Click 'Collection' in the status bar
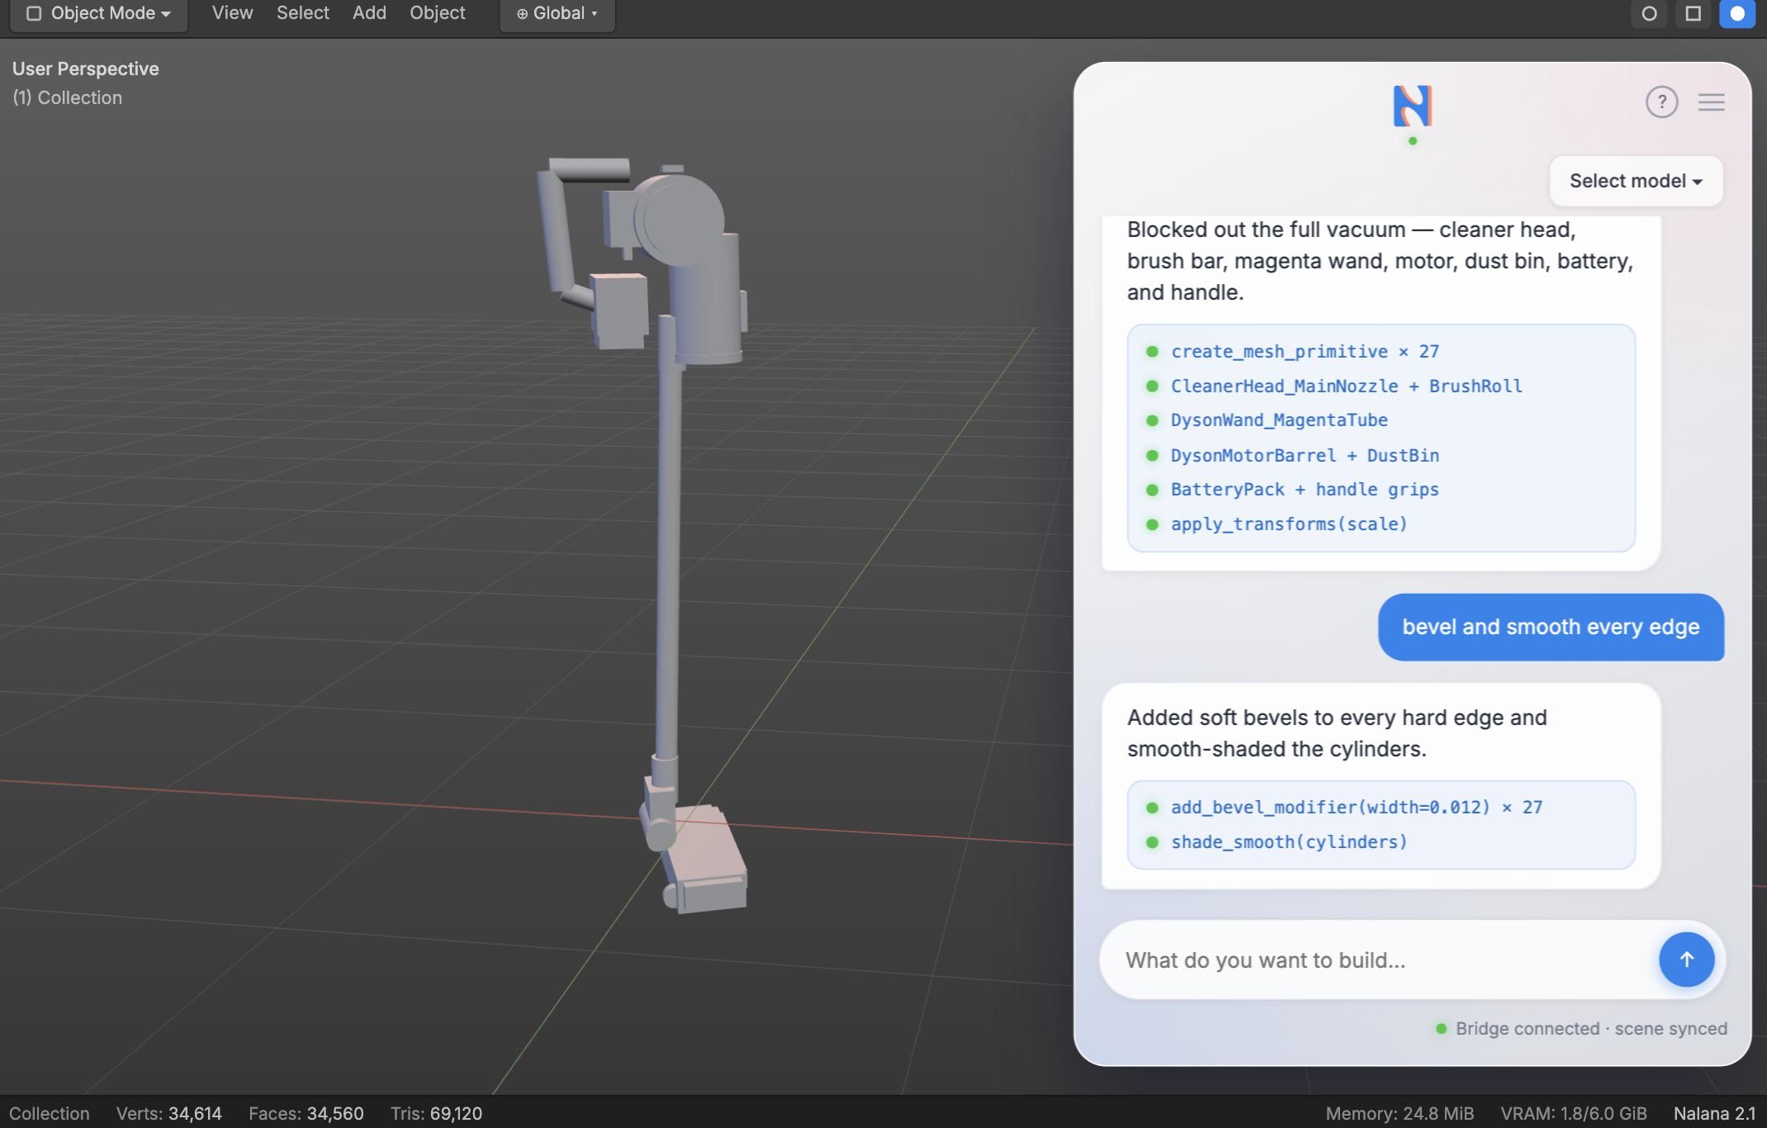The width and height of the screenshot is (1767, 1128). tap(49, 1113)
